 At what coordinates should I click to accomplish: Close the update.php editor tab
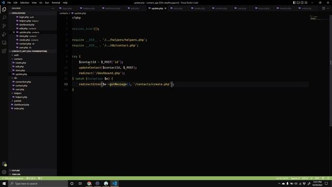[x=165, y=8]
